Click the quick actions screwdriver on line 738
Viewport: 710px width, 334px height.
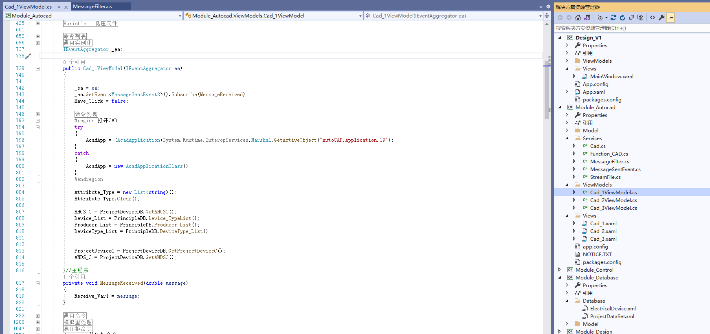(28, 56)
